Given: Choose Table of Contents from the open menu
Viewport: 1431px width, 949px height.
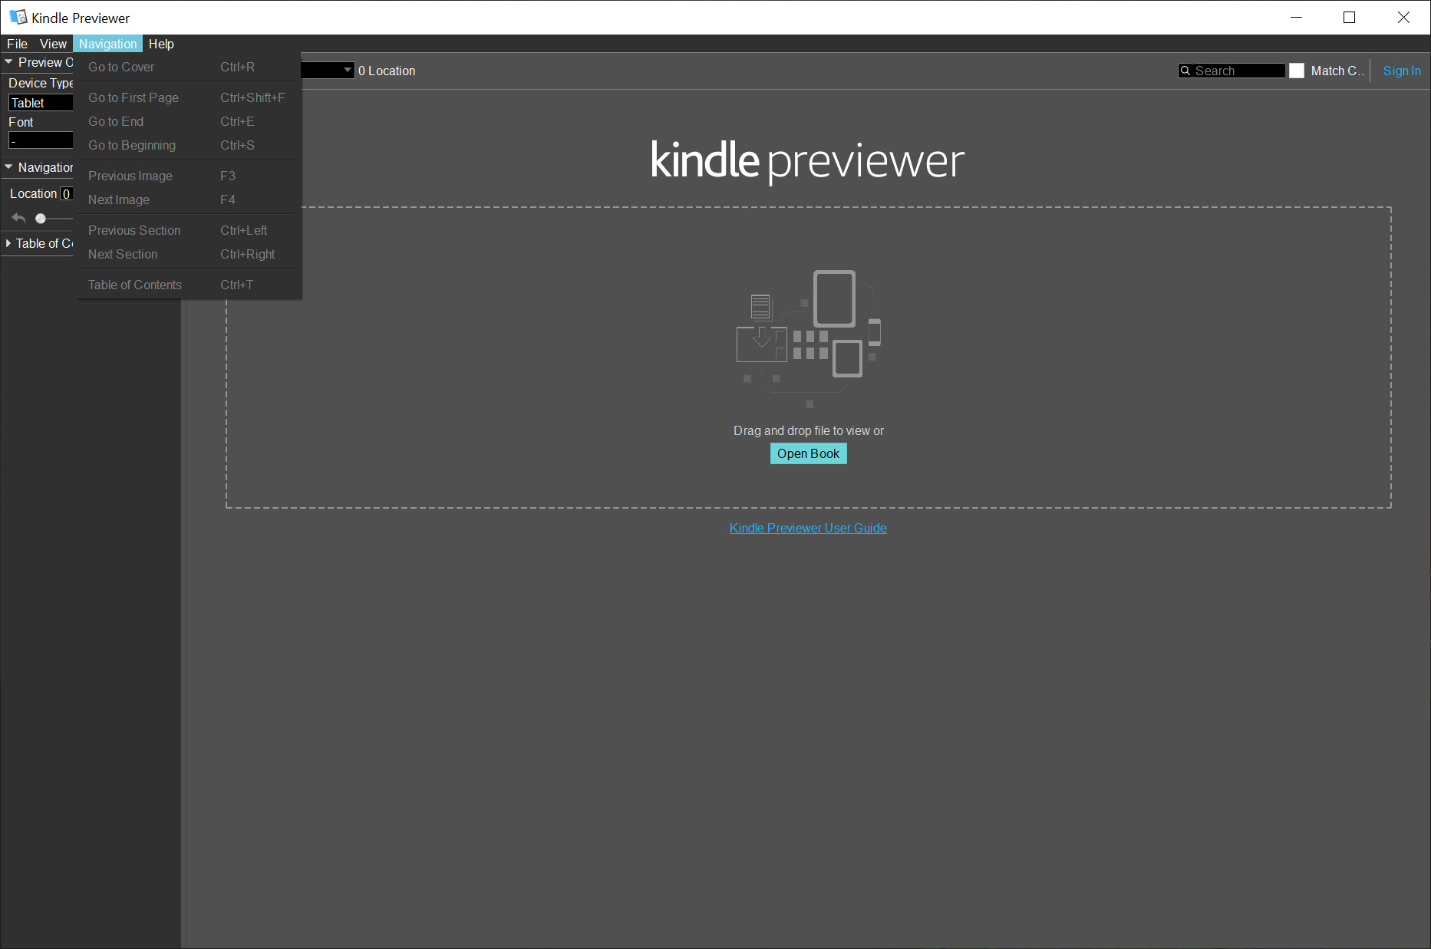Looking at the screenshot, I should (x=134, y=284).
